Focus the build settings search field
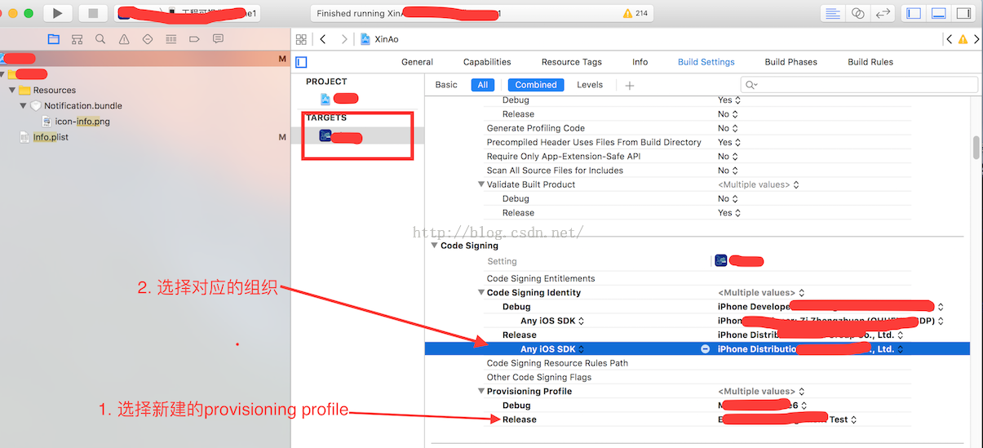983x448 pixels. click(859, 85)
